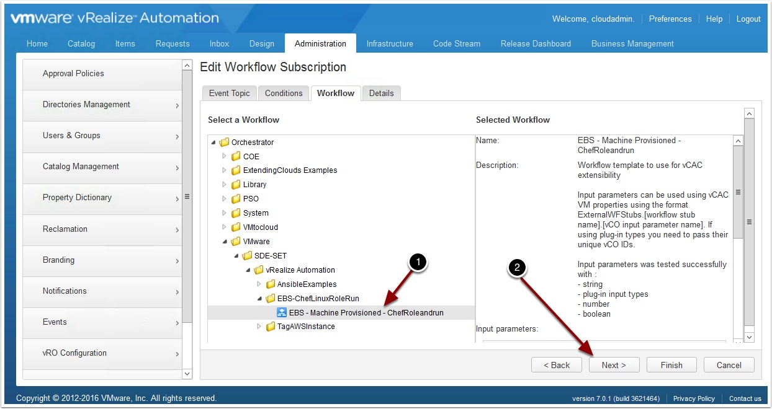Collapse the VMware tree node
Viewport: 772px width, 409px height.
coord(225,242)
